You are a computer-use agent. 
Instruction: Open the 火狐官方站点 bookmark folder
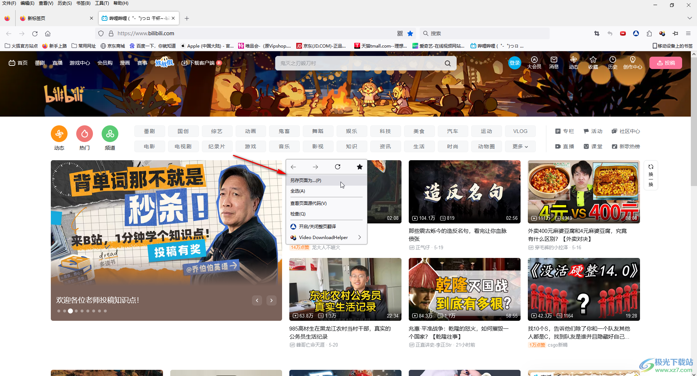pos(21,46)
